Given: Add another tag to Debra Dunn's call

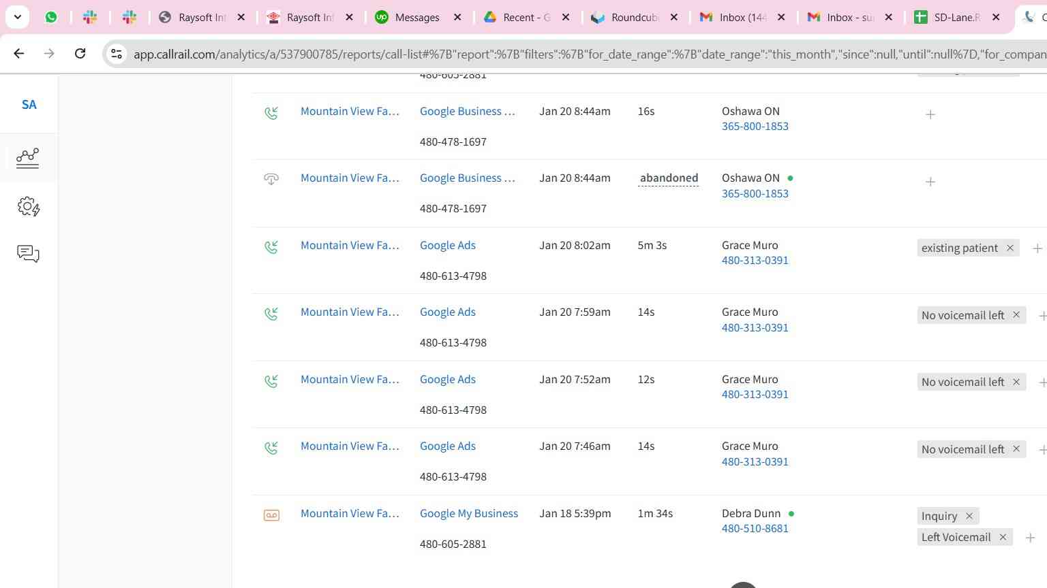Looking at the screenshot, I should [x=1031, y=538].
